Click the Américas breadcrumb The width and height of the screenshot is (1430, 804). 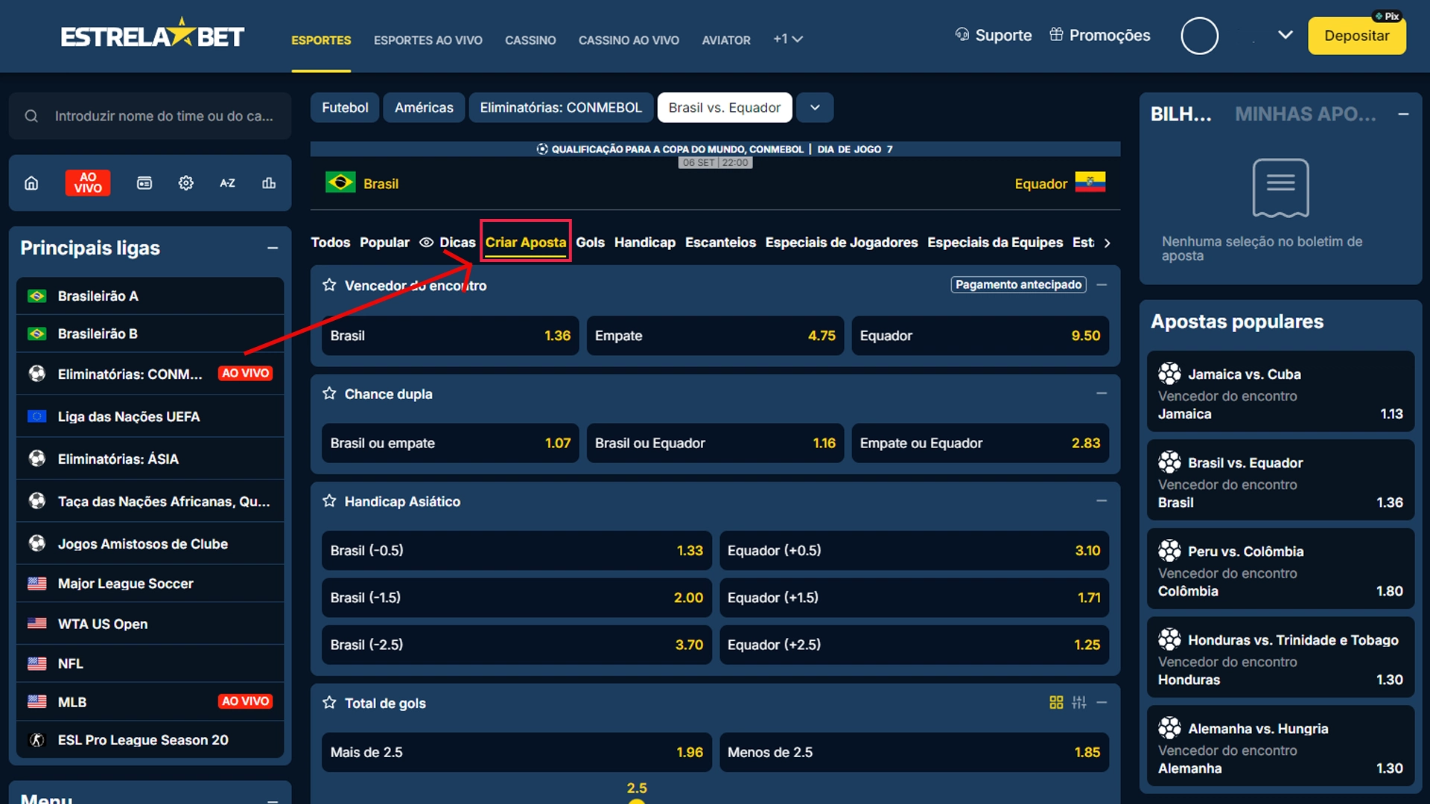[424, 108]
